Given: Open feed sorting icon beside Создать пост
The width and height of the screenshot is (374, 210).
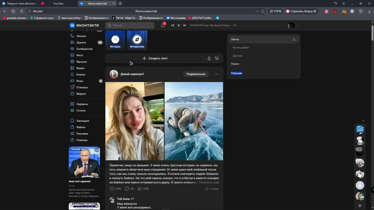Looking at the screenshot, I should (217, 58).
